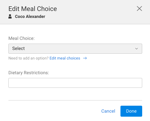150x121 pixels.
Task: Select the blue Done button
Action: [131, 111]
